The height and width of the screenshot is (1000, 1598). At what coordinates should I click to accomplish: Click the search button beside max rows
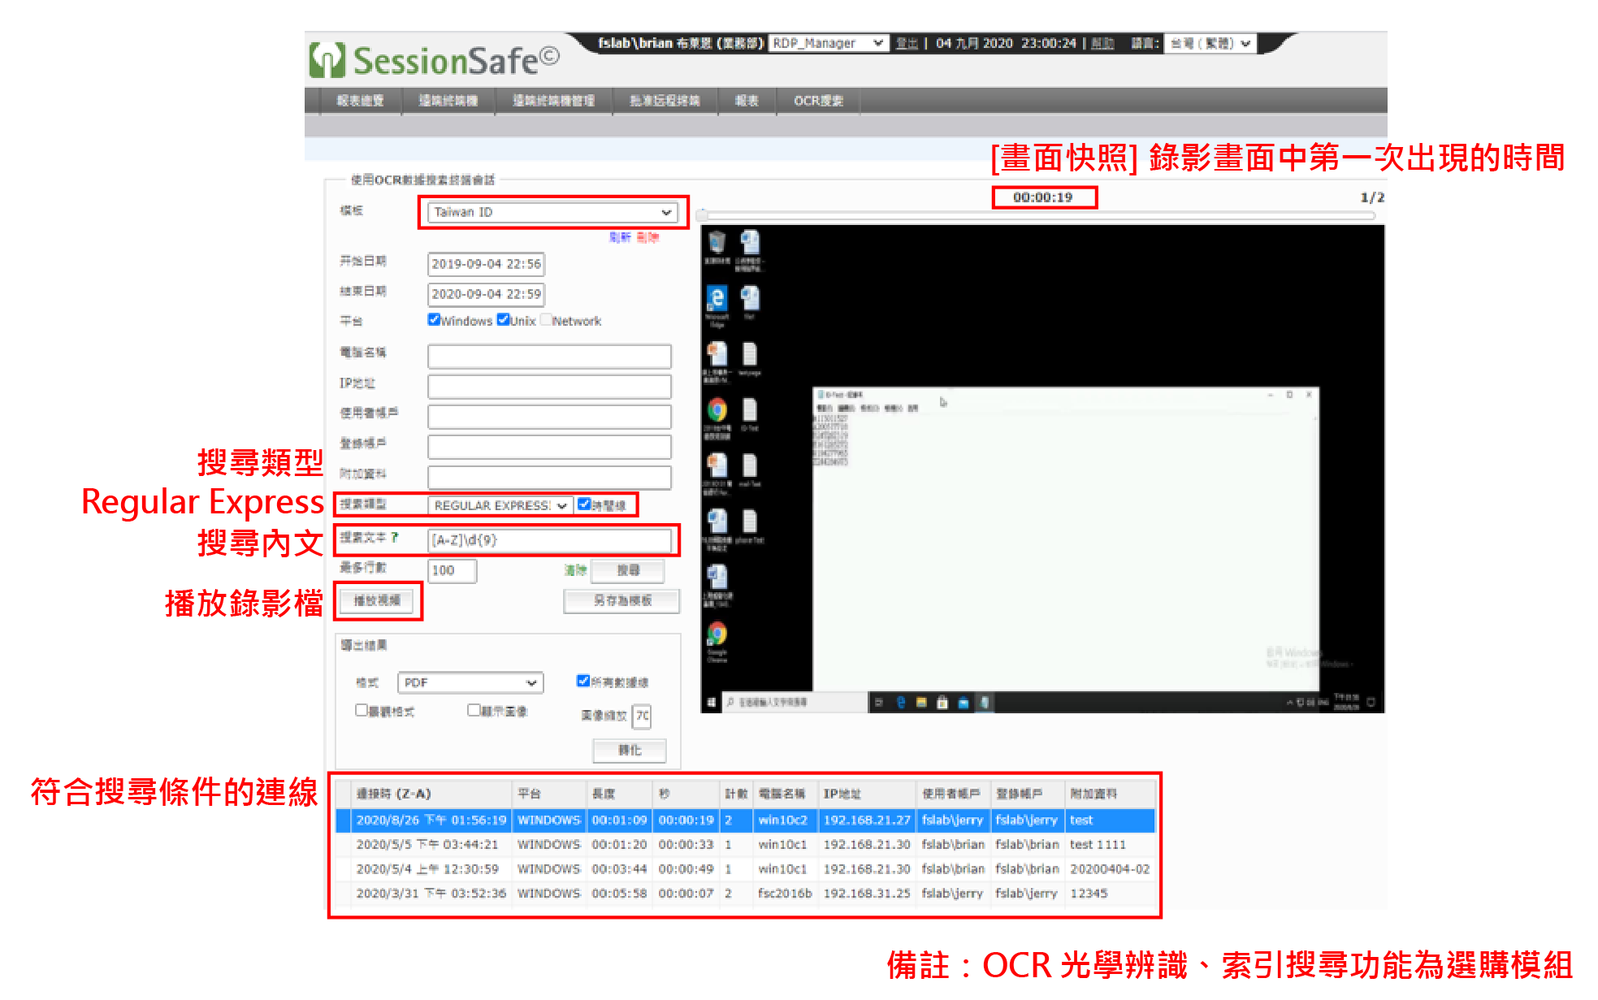628,571
